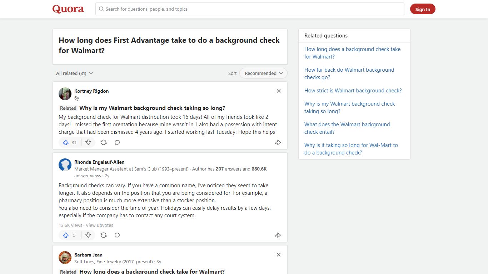
Task: Open 'Why is it taking so long for Wal-Mart' link
Action: 351,149
